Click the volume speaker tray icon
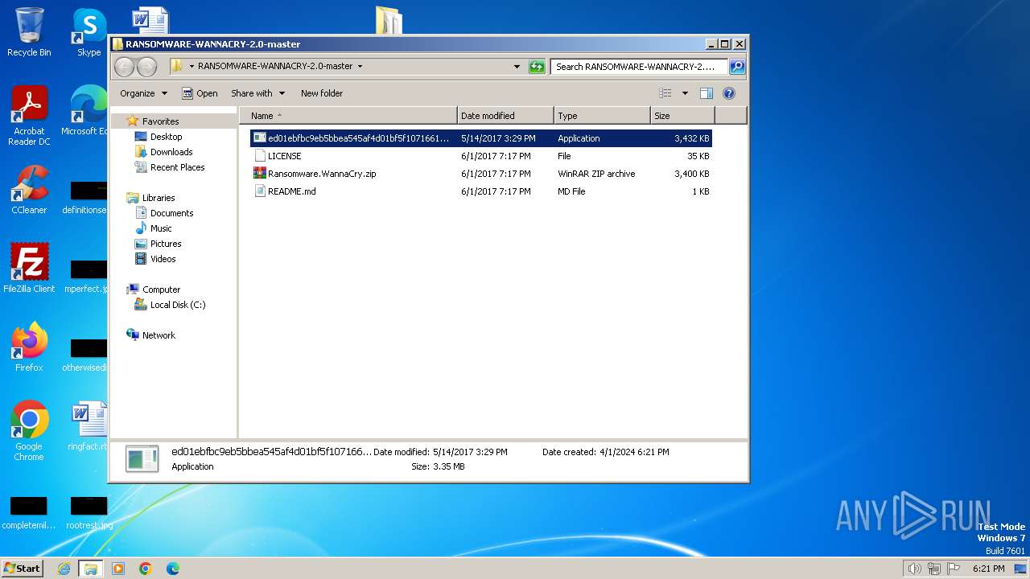 point(914,569)
